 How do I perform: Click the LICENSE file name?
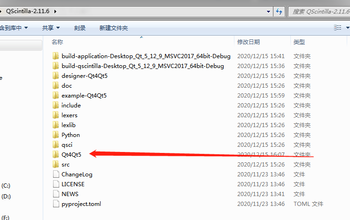[73, 184]
